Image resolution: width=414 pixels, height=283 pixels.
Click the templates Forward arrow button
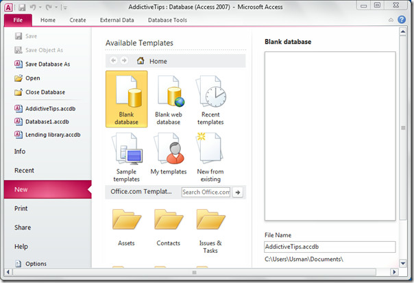point(124,61)
